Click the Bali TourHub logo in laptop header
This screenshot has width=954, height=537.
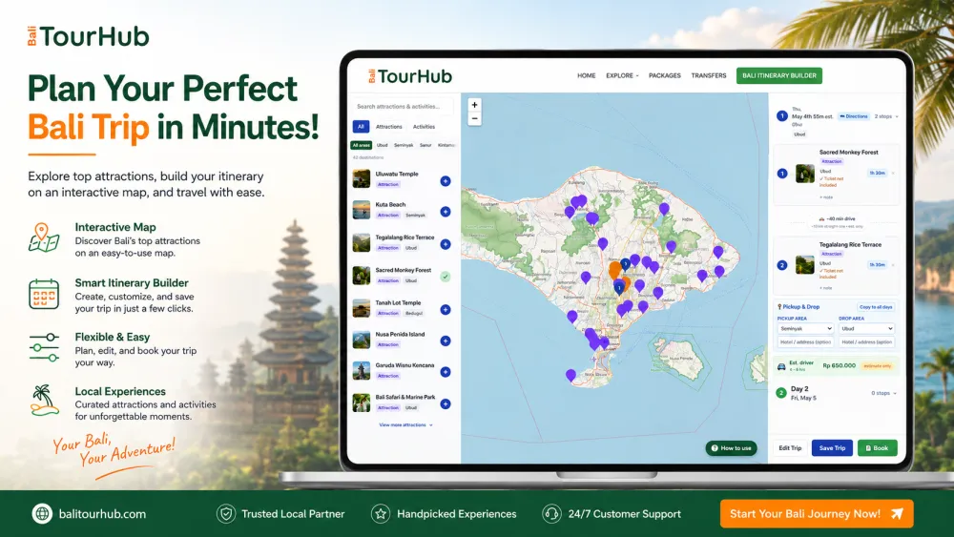410,76
